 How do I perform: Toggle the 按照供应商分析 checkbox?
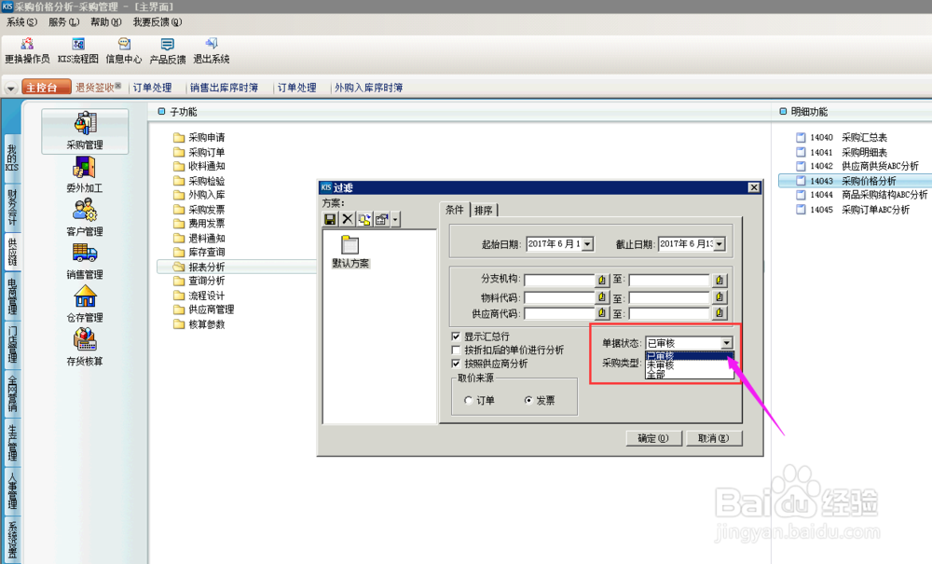[x=456, y=364]
